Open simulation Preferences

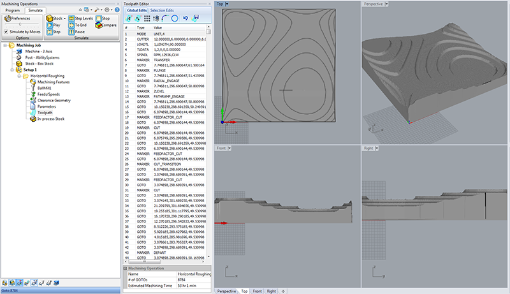pyautogui.click(x=17, y=18)
